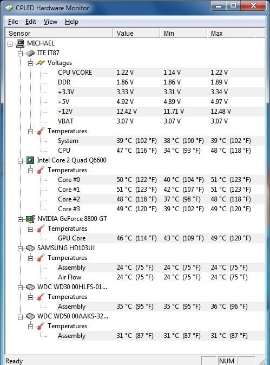
Task: Select the Core #1 row
Action: pos(161,190)
